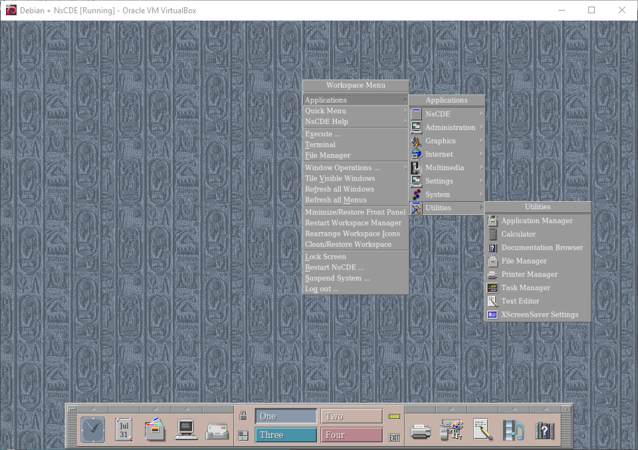Expand the subpanel arrow above the clock icon
Viewport: 638px width, 450px height.
coord(92,408)
